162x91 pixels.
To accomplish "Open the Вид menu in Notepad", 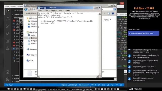I will [60, 11].
